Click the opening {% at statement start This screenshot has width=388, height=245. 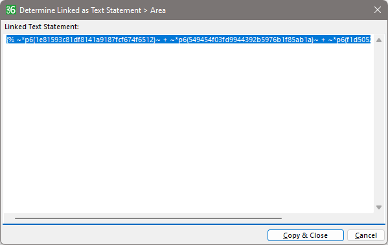10,40
